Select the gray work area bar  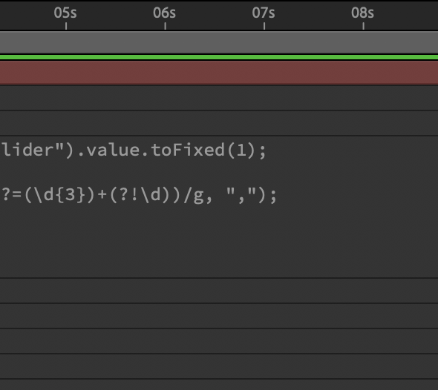coord(219,42)
